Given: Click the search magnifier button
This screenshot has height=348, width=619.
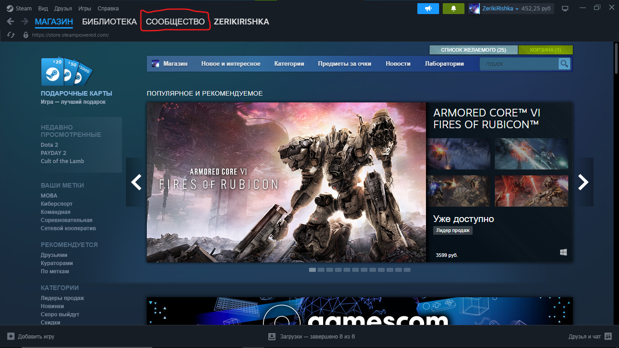Looking at the screenshot, I should point(564,64).
